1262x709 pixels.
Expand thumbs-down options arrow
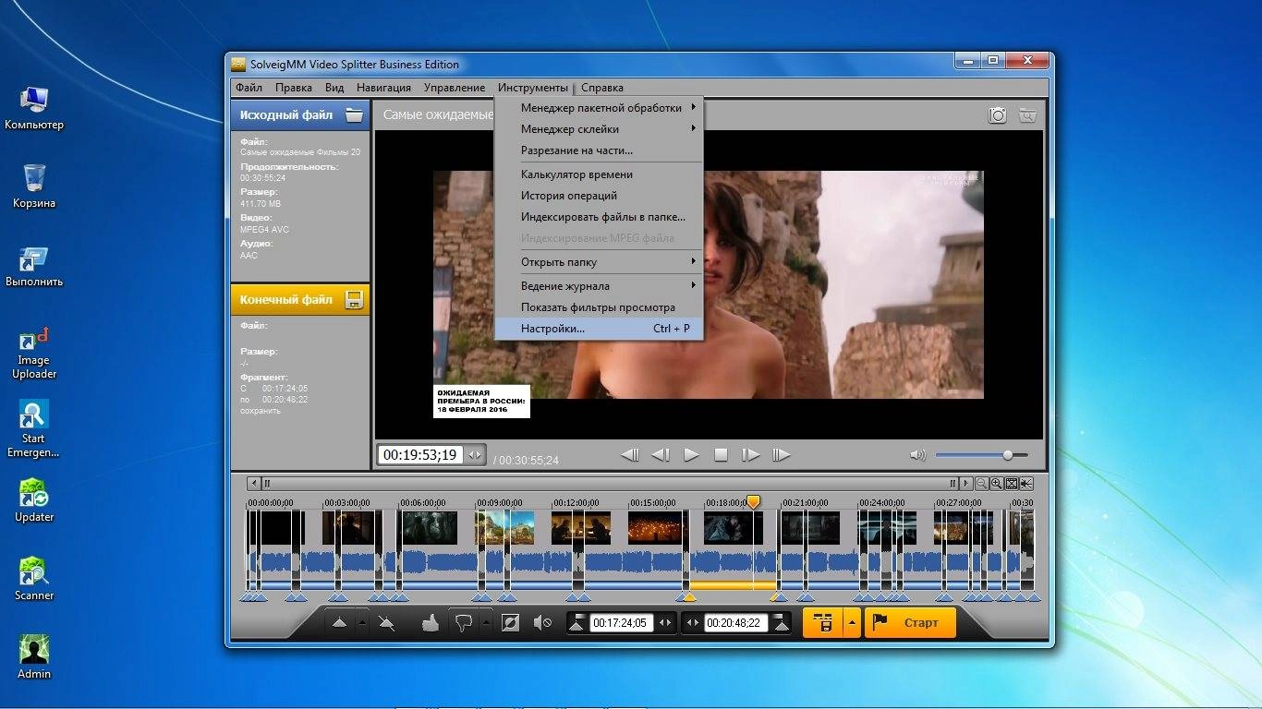486,623
